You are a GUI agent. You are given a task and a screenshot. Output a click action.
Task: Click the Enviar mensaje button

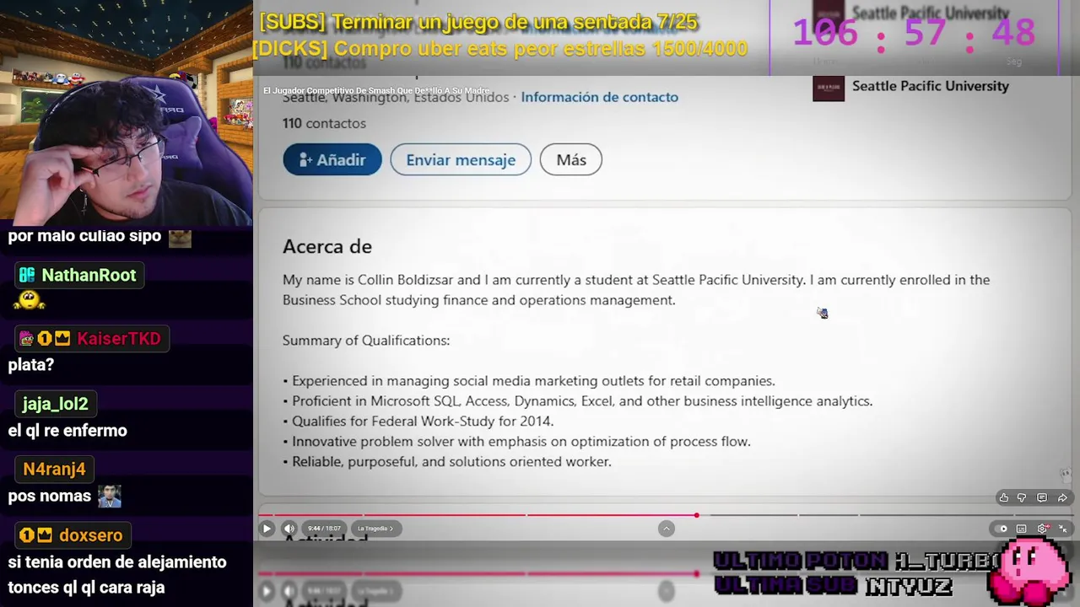coord(461,160)
